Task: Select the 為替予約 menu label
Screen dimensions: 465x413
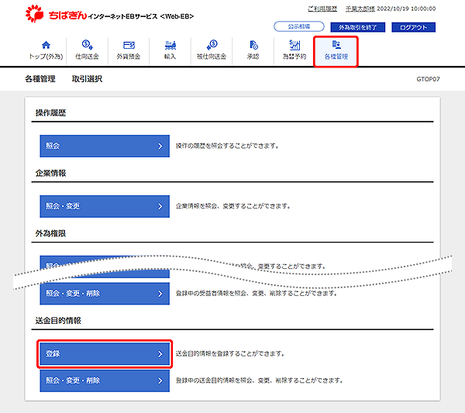Action: 294,57
